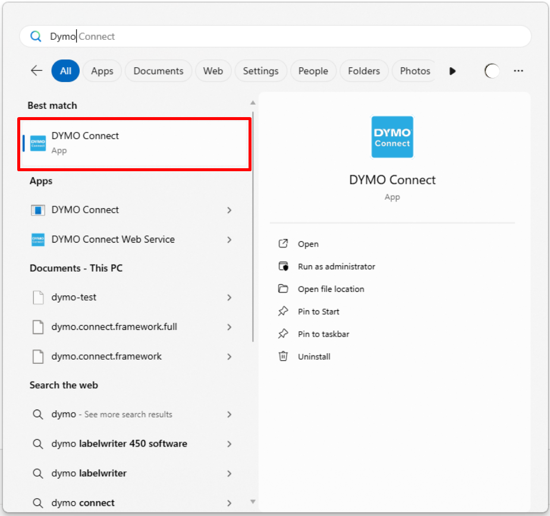Click the search text input field

285,36
